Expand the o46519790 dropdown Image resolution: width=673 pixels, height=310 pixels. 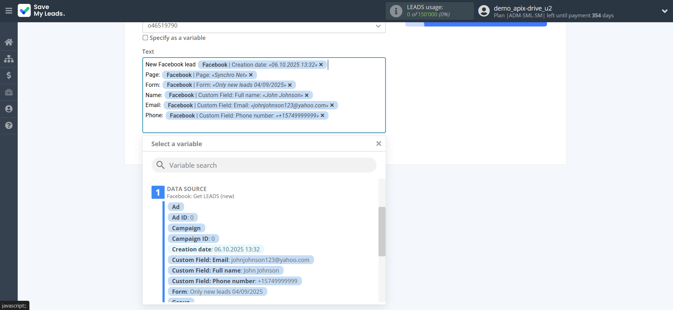click(x=378, y=26)
